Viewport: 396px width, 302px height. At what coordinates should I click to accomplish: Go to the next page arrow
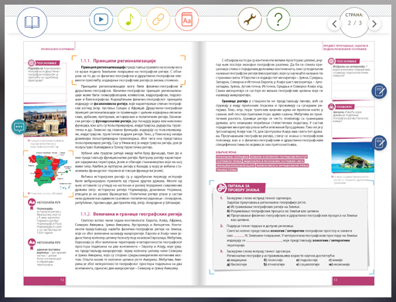(x=374, y=24)
